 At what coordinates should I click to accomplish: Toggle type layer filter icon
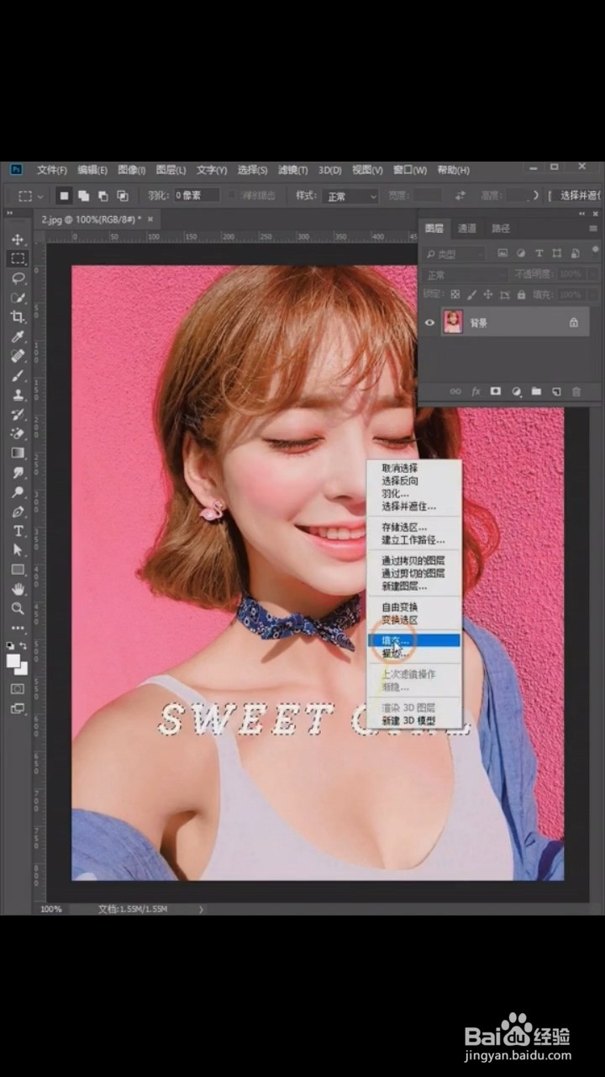[539, 253]
